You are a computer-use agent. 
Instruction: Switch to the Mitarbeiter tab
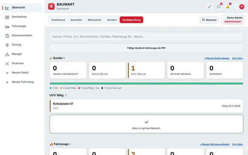(x=95, y=20)
